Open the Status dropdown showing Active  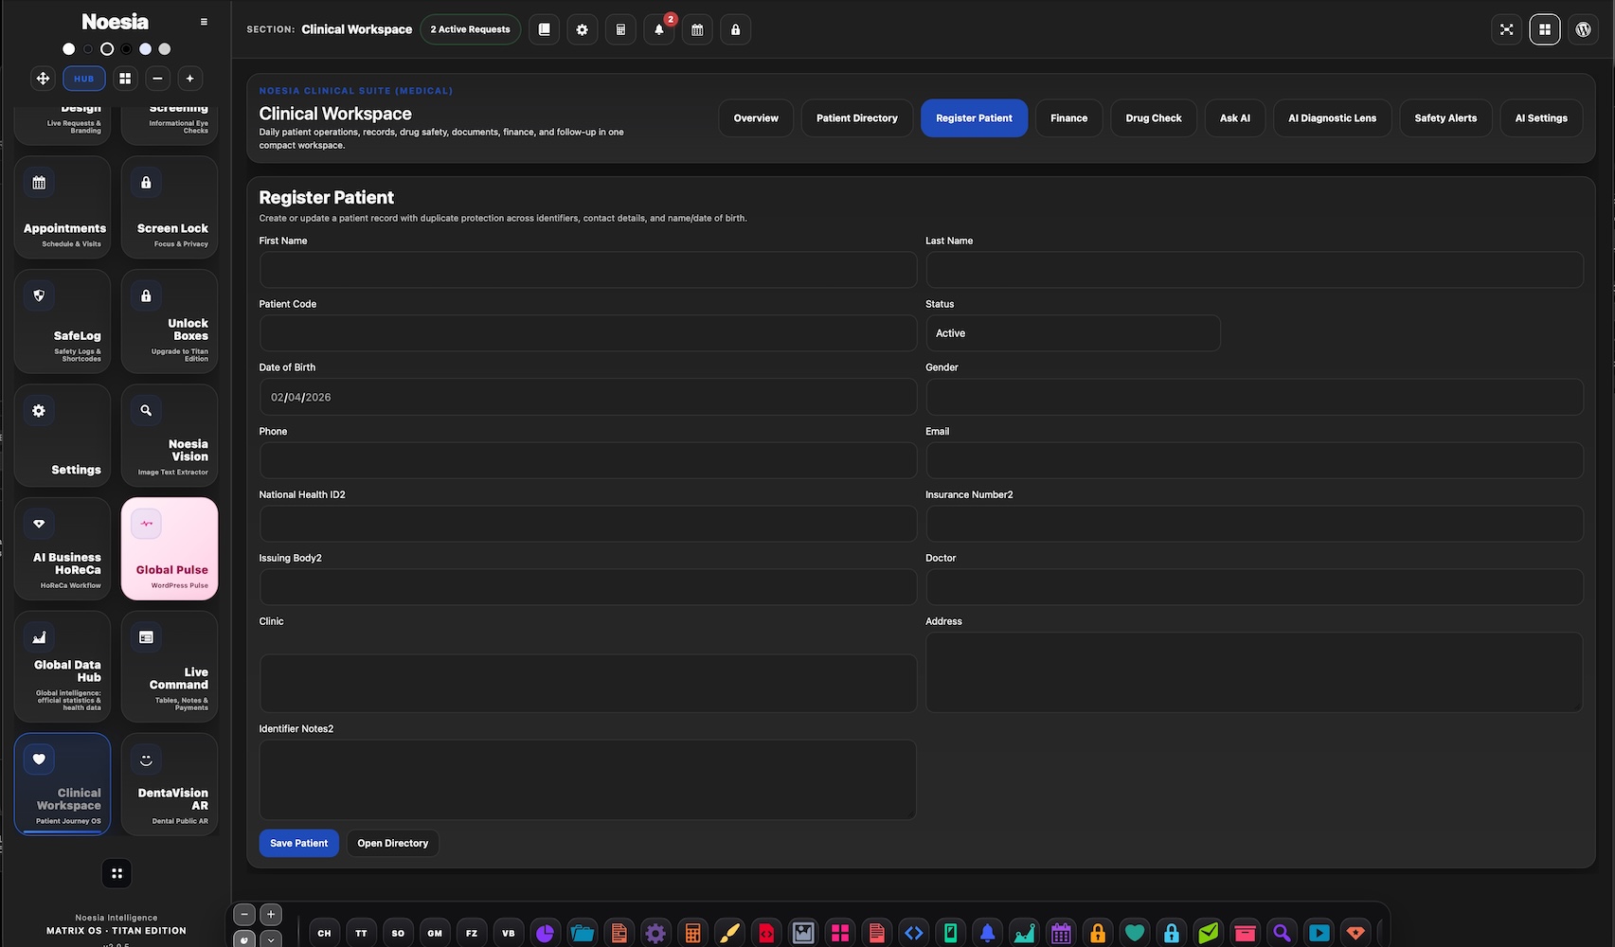pos(1072,333)
